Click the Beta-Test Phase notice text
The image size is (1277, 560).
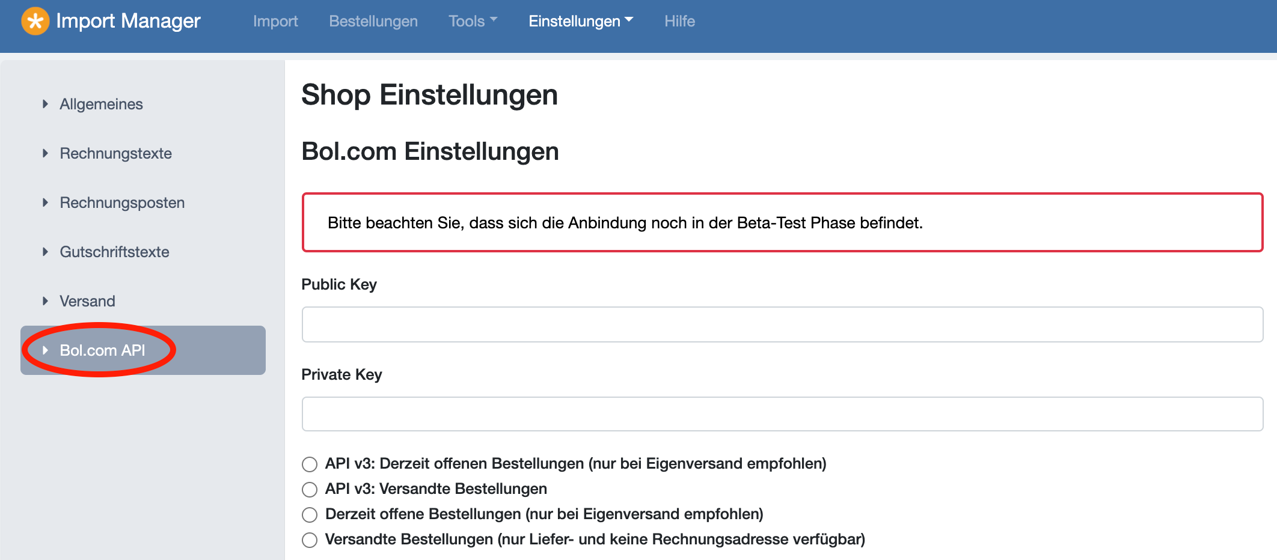(x=625, y=223)
